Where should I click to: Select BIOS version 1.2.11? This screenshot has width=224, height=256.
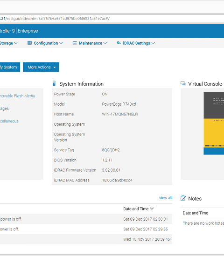point(107,160)
